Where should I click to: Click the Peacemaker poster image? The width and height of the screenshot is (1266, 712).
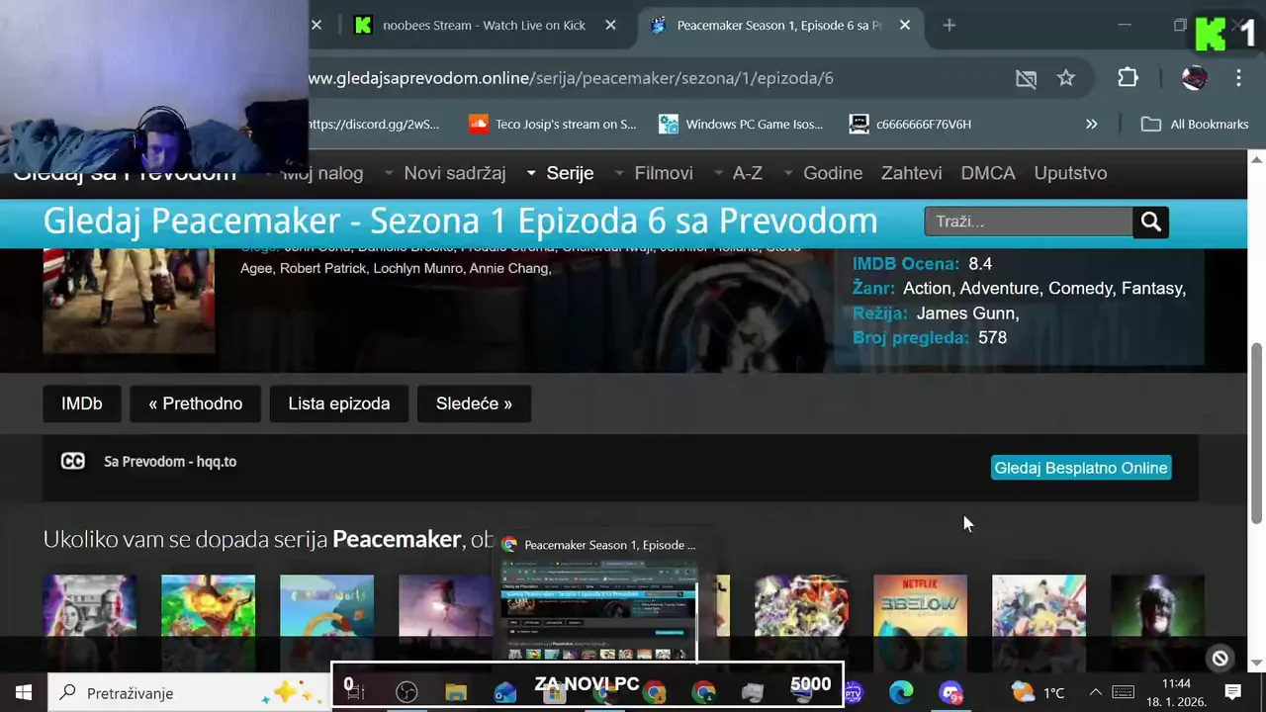[x=129, y=301]
